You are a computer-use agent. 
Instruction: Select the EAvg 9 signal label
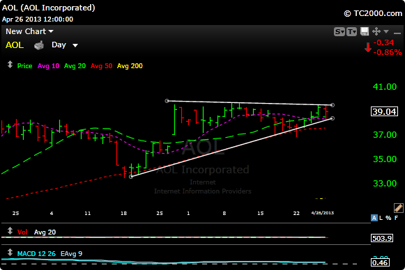point(71,254)
